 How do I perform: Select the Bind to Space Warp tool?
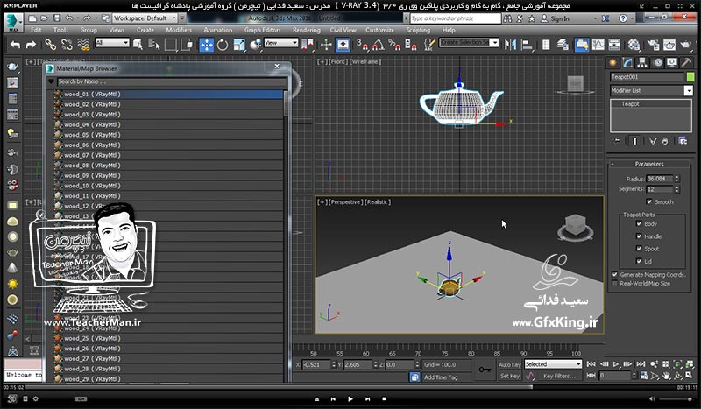pos(83,45)
